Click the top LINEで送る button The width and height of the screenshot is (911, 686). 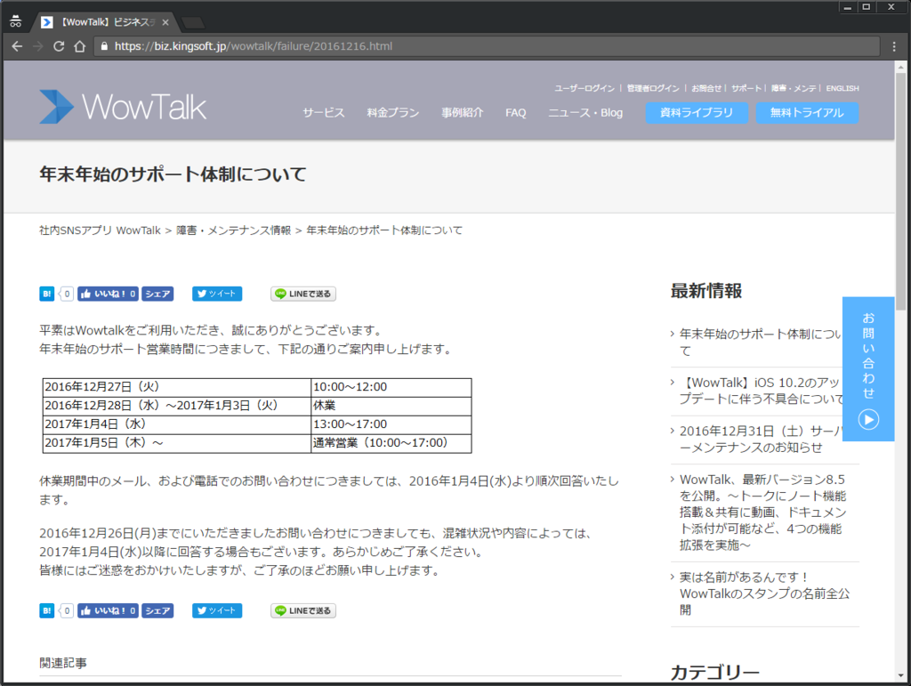click(302, 294)
